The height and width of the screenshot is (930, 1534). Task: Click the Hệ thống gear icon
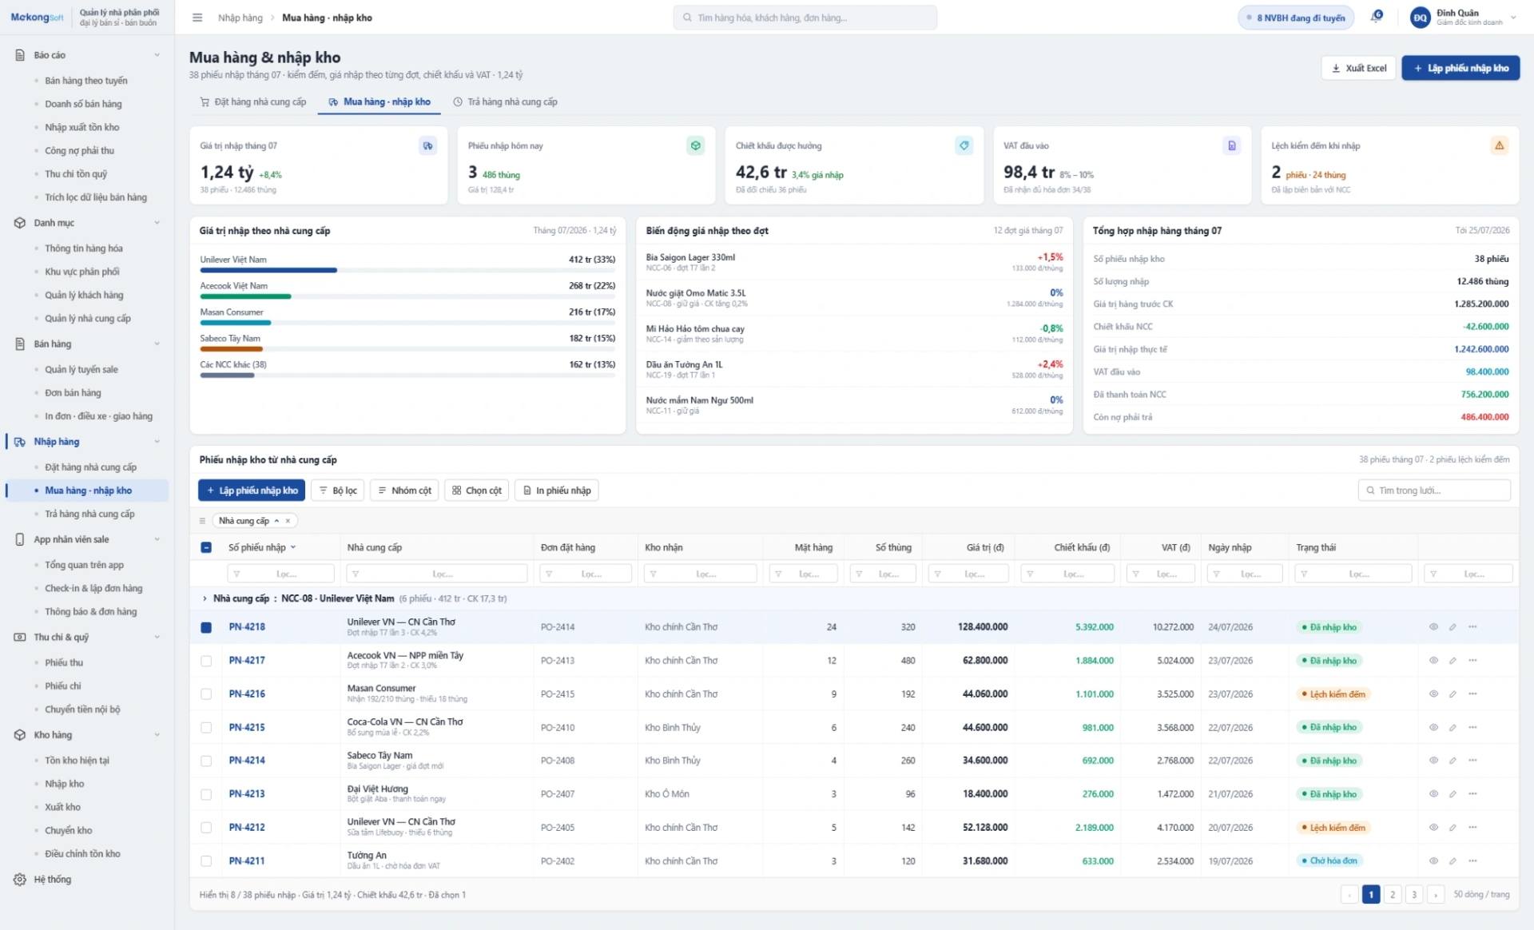(20, 880)
